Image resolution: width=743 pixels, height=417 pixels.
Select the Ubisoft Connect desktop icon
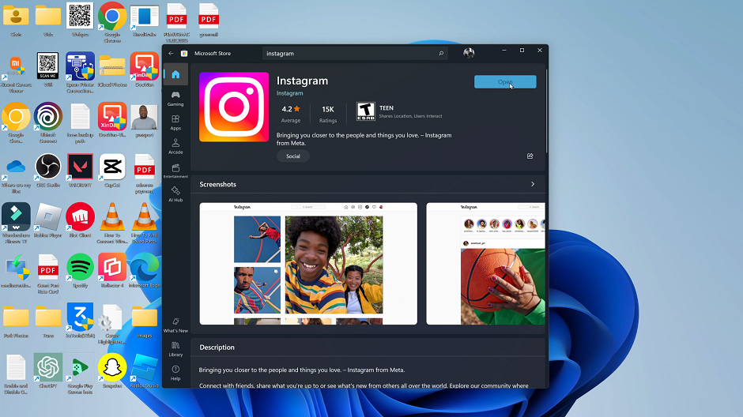pyautogui.click(x=48, y=122)
